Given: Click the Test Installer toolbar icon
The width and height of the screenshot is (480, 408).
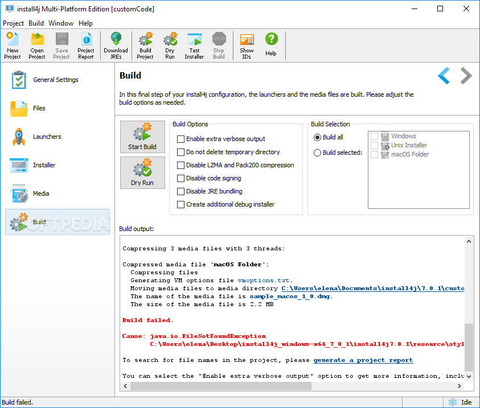Looking at the screenshot, I should (194, 46).
